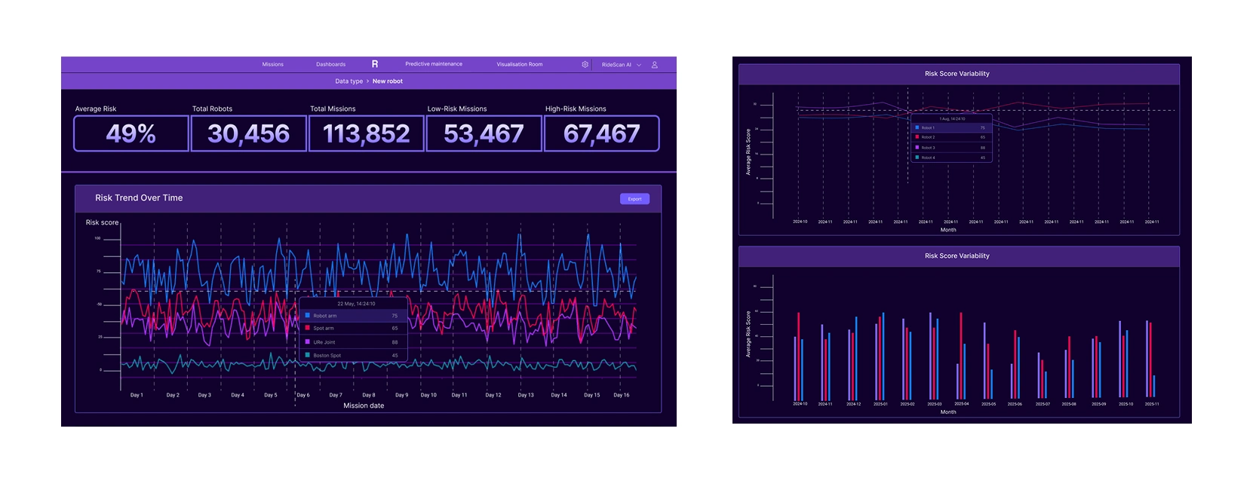
Task: Click the Risk score axis label
Action: click(x=102, y=222)
